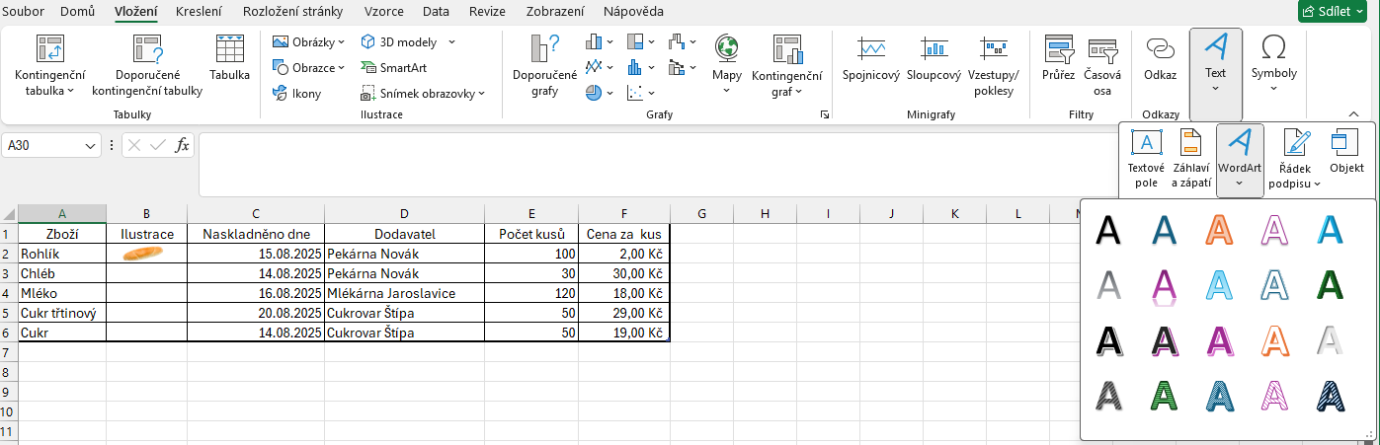Image resolution: width=1380 pixels, height=445 pixels.
Task: Insert a SmartArt graphic
Action: 394,68
